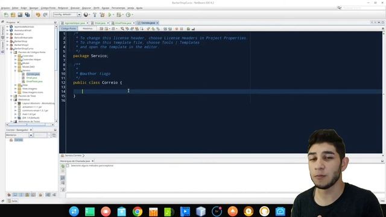Toggle Rectangular Selection in editor toolbar
The image size is (386, 217).
click(x=142, y=29)
